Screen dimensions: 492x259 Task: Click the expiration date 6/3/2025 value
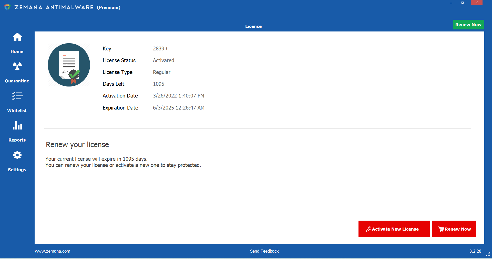179,108
